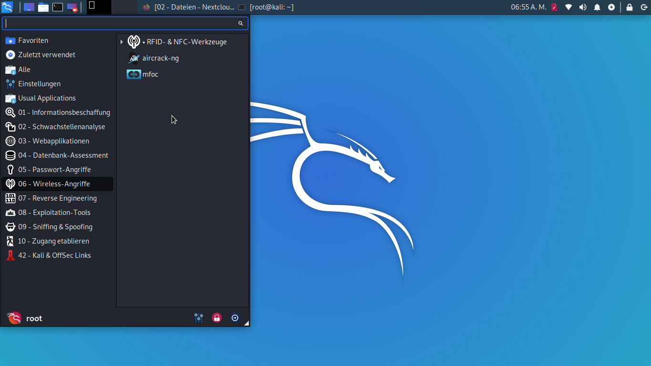Open Usual Applications category
The width and height of the screenshot is (651, 366).
(x=58, y=98)
